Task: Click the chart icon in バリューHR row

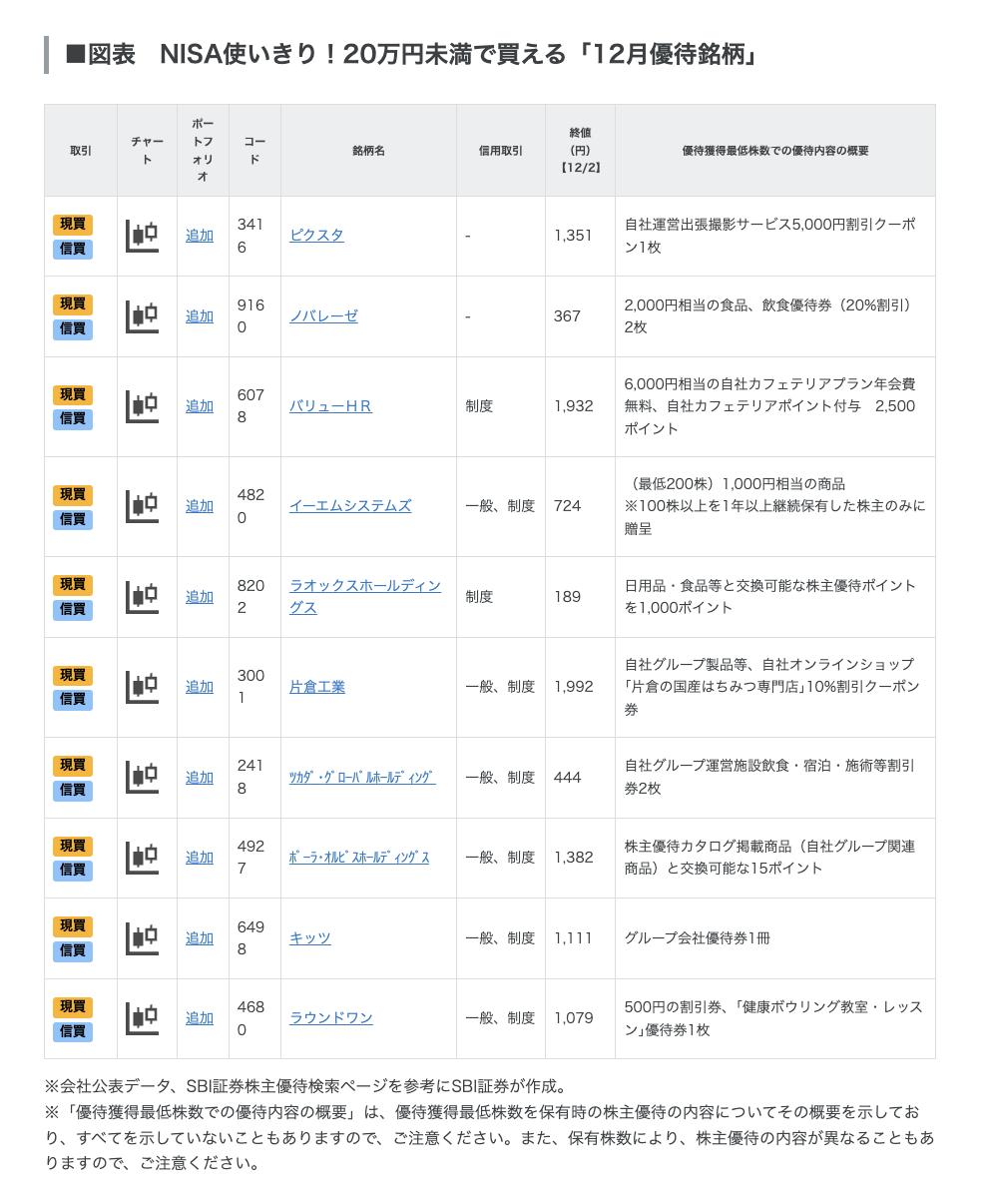Action: [143, 406]
